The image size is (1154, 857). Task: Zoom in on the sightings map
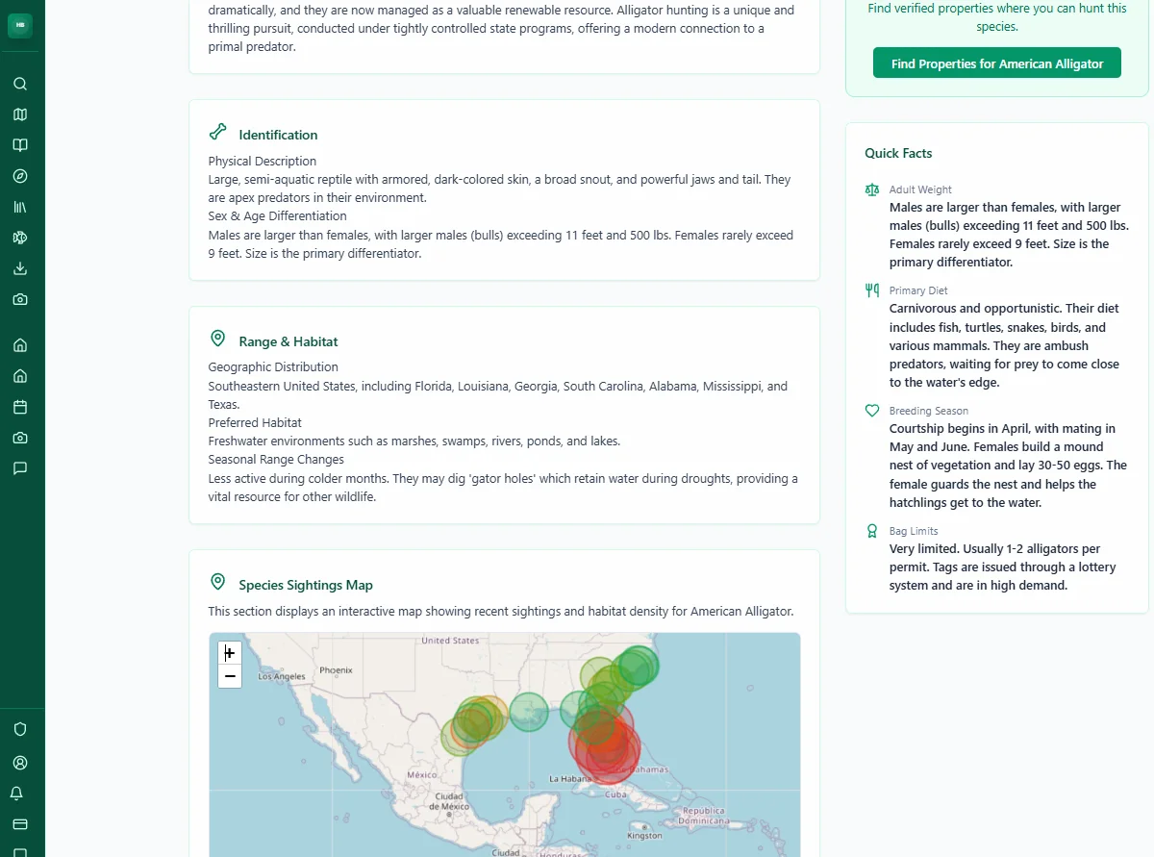(x=230, y=653)
